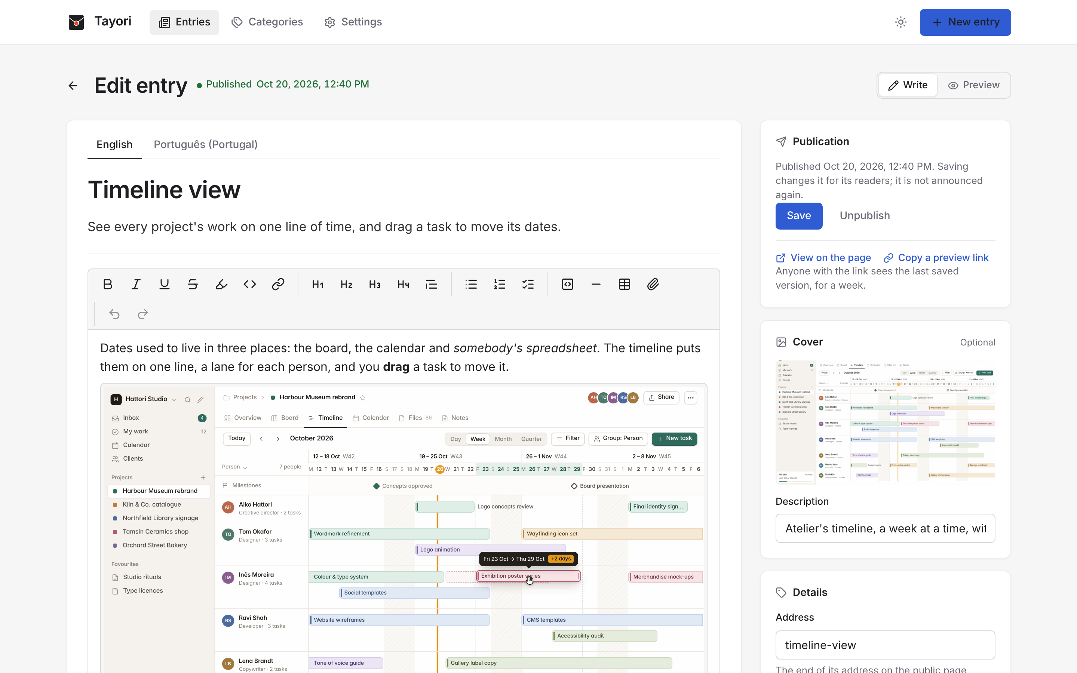Apply italic formatting

click(136, 284)
